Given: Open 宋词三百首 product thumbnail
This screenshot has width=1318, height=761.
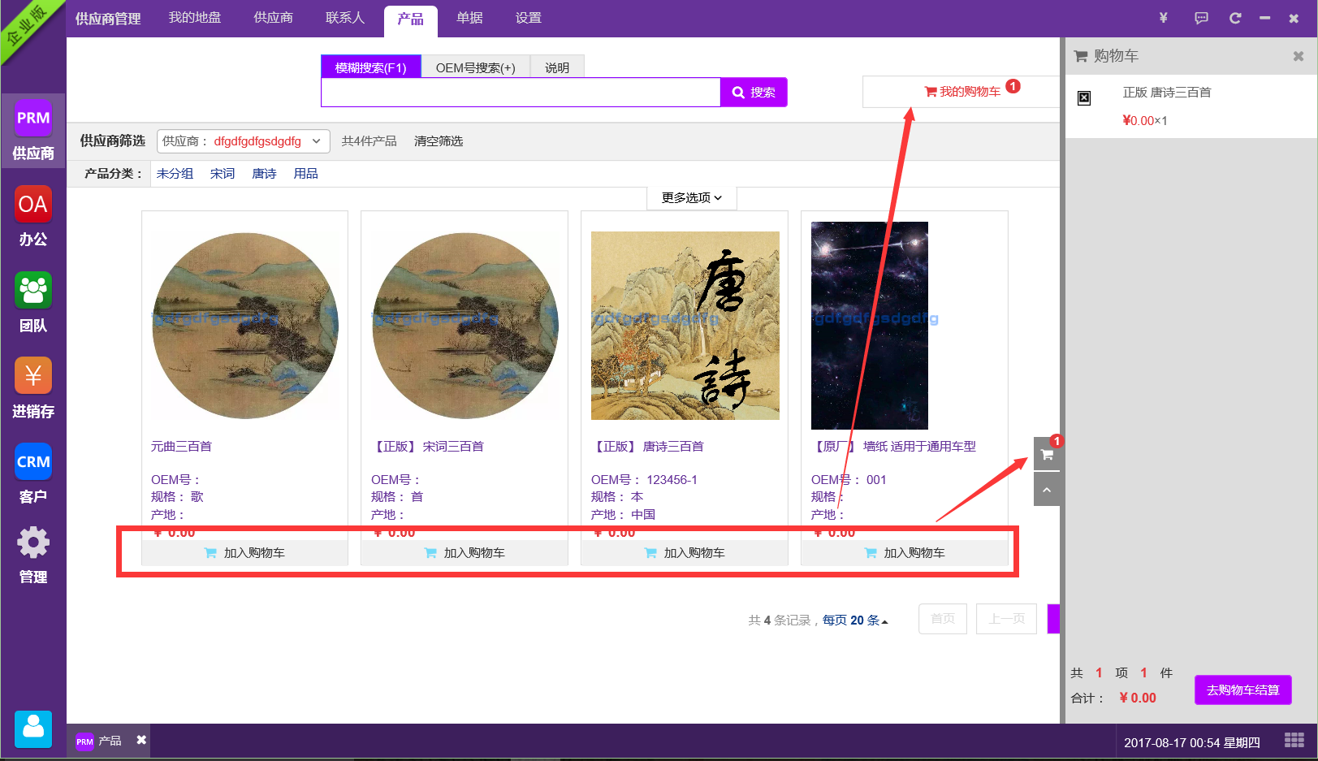Looking at the screenshot, I should click(465, 326).
